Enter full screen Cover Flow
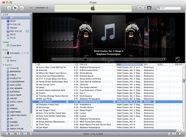This screenshot has height=137, width=186. [178, 59]
